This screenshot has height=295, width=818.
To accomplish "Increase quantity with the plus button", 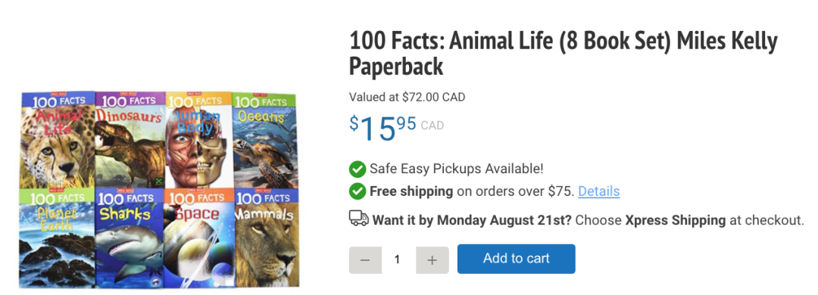I will tap(432, 260).
